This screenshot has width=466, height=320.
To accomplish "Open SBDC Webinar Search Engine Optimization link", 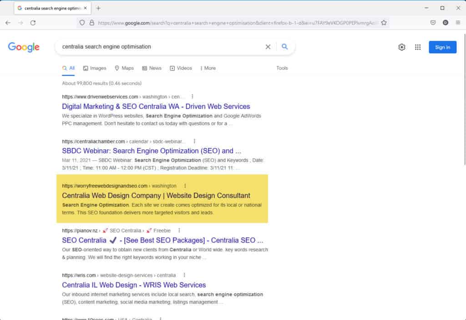I will click(x=151, y=151).
